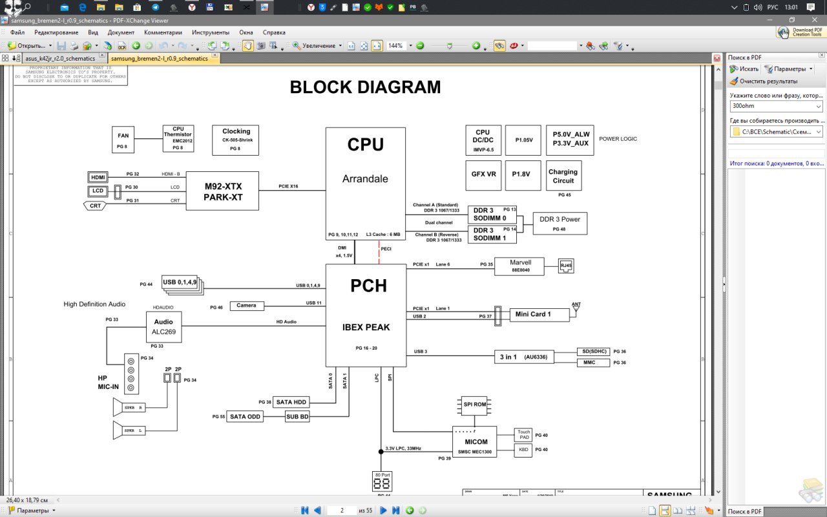Open the search phrase 300ohm combo box dropdown
Screen dimensions: 827x517
click(x=819, y=106)
